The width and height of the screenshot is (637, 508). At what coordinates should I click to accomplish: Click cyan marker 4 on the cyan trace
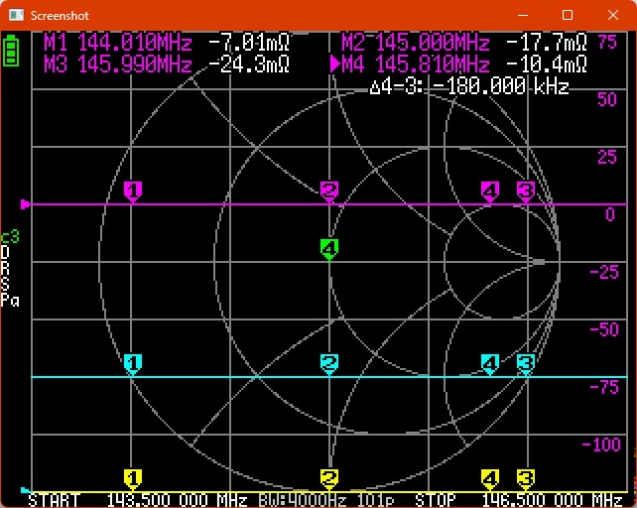[490, 364]
